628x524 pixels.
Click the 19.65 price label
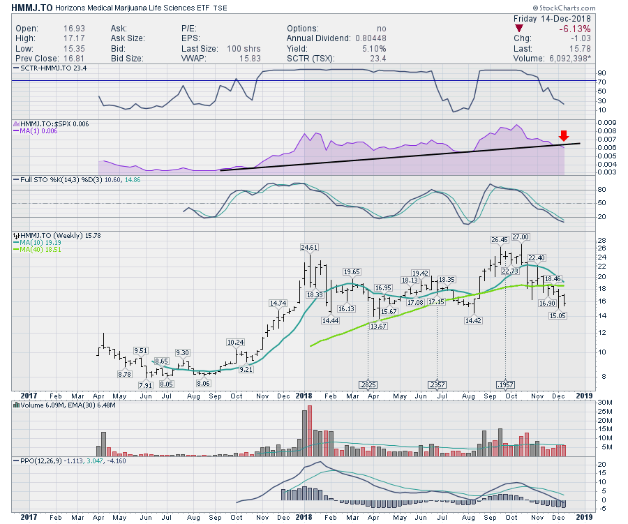tap(352, 272)
